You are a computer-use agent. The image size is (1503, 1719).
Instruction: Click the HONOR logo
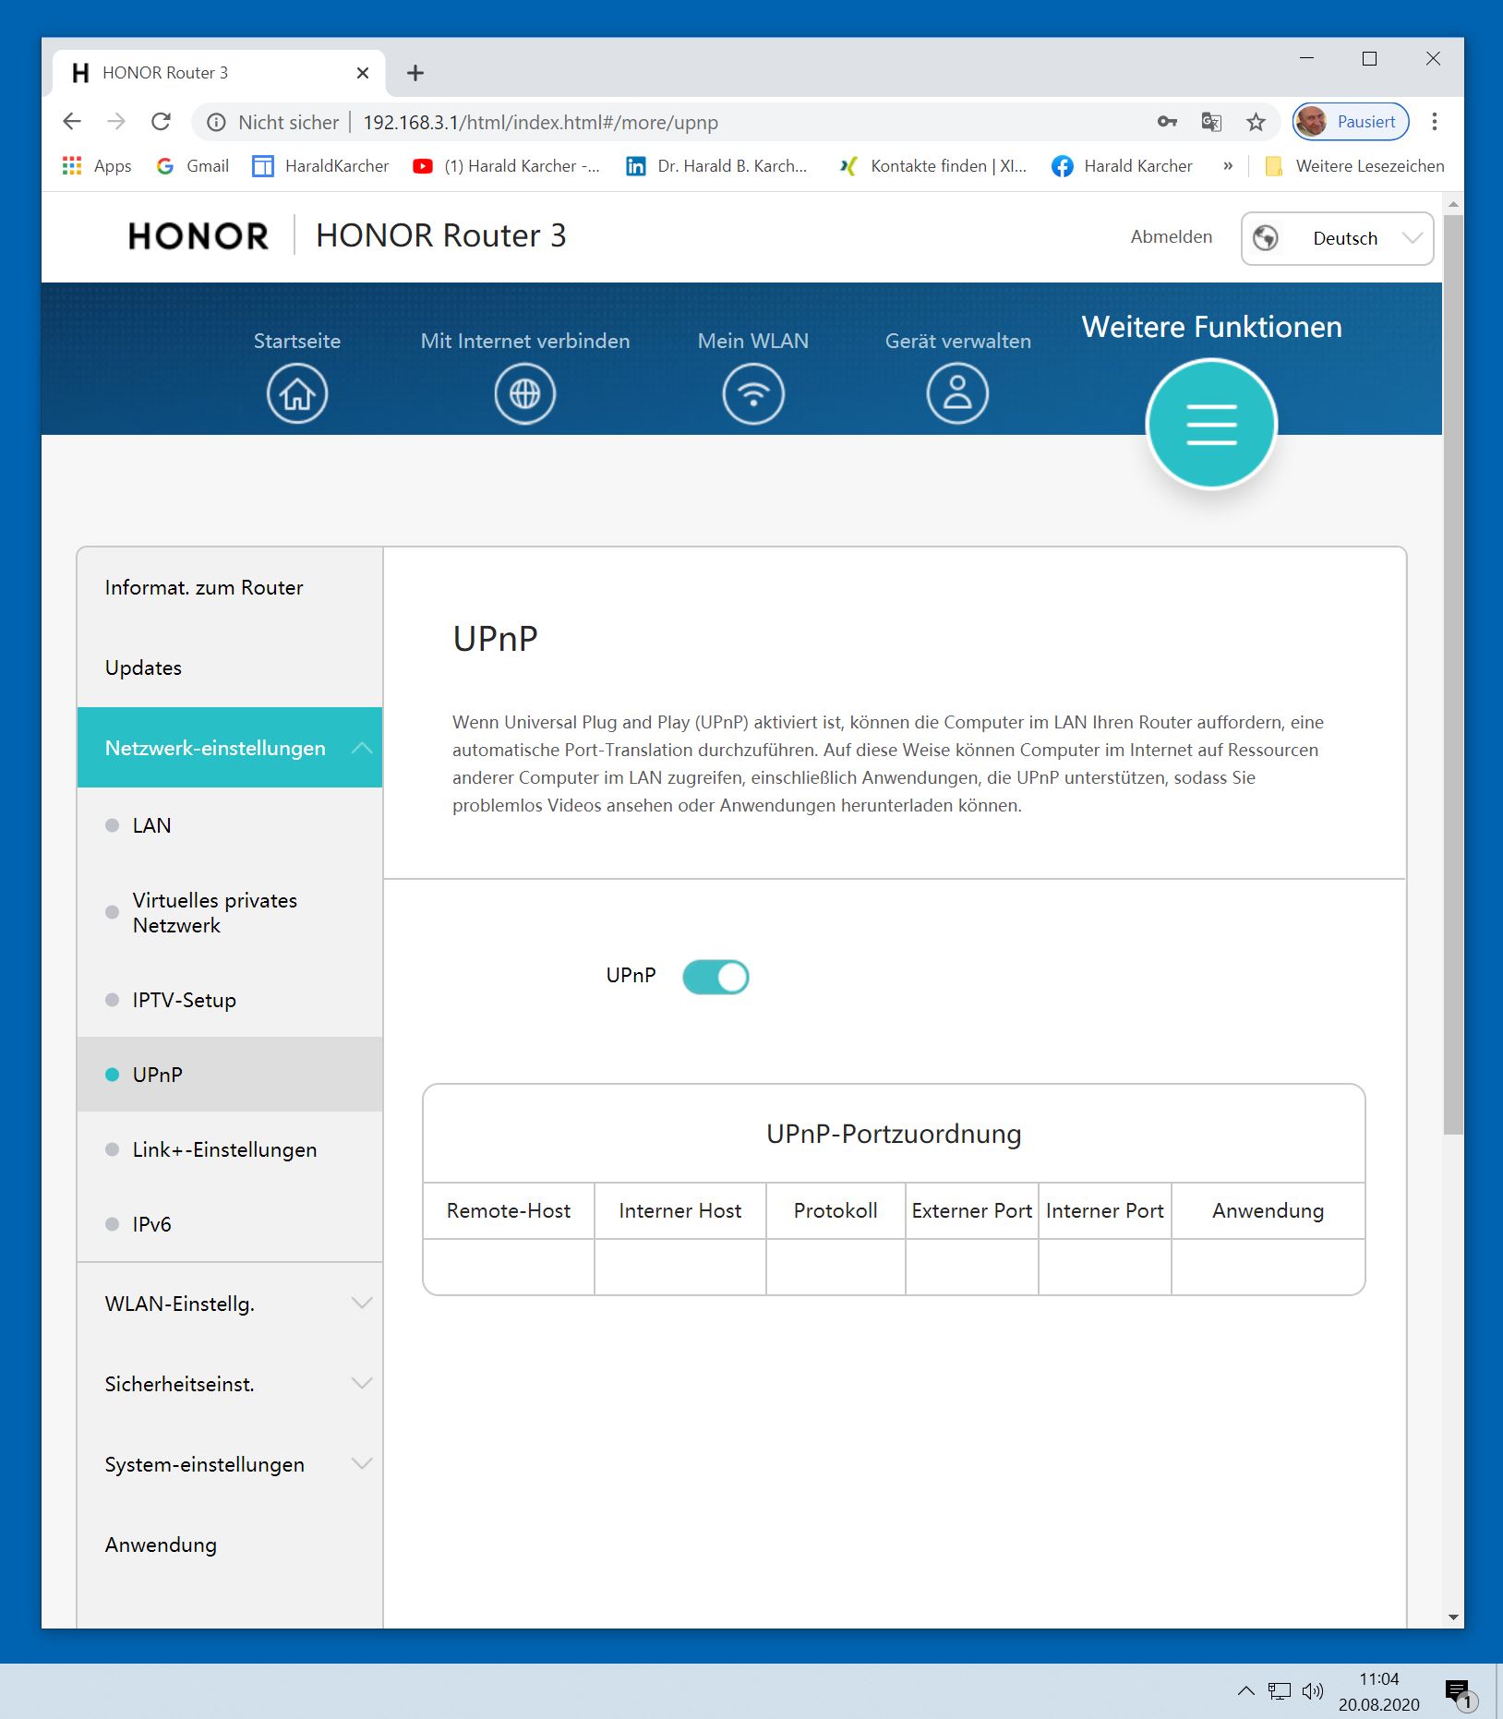coord(198,236)
